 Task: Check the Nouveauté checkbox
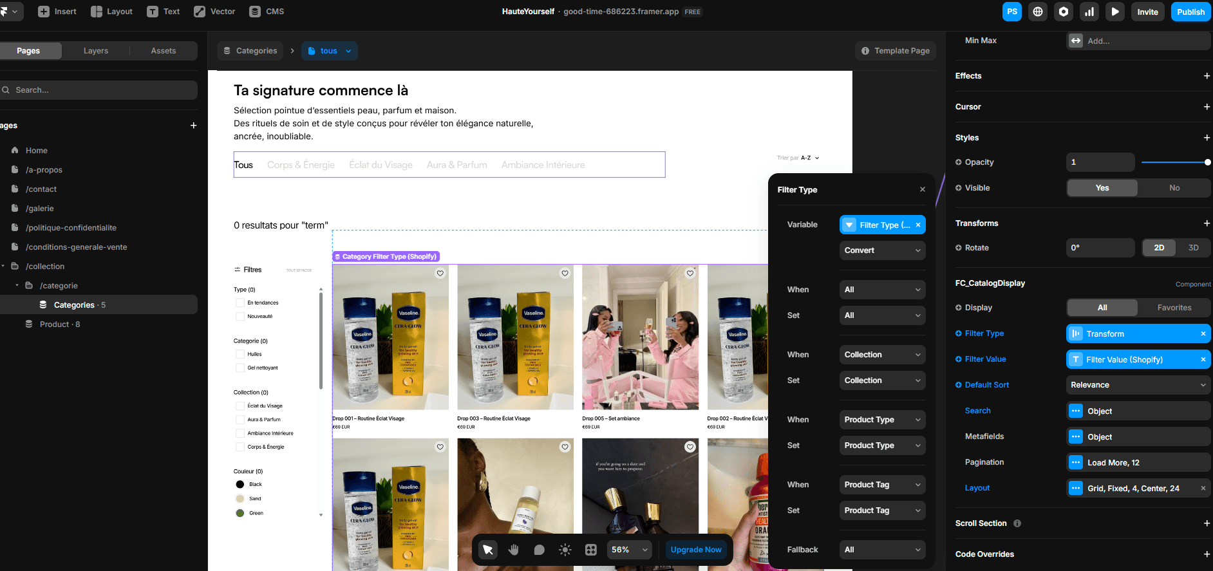click(x=240, y=316)
